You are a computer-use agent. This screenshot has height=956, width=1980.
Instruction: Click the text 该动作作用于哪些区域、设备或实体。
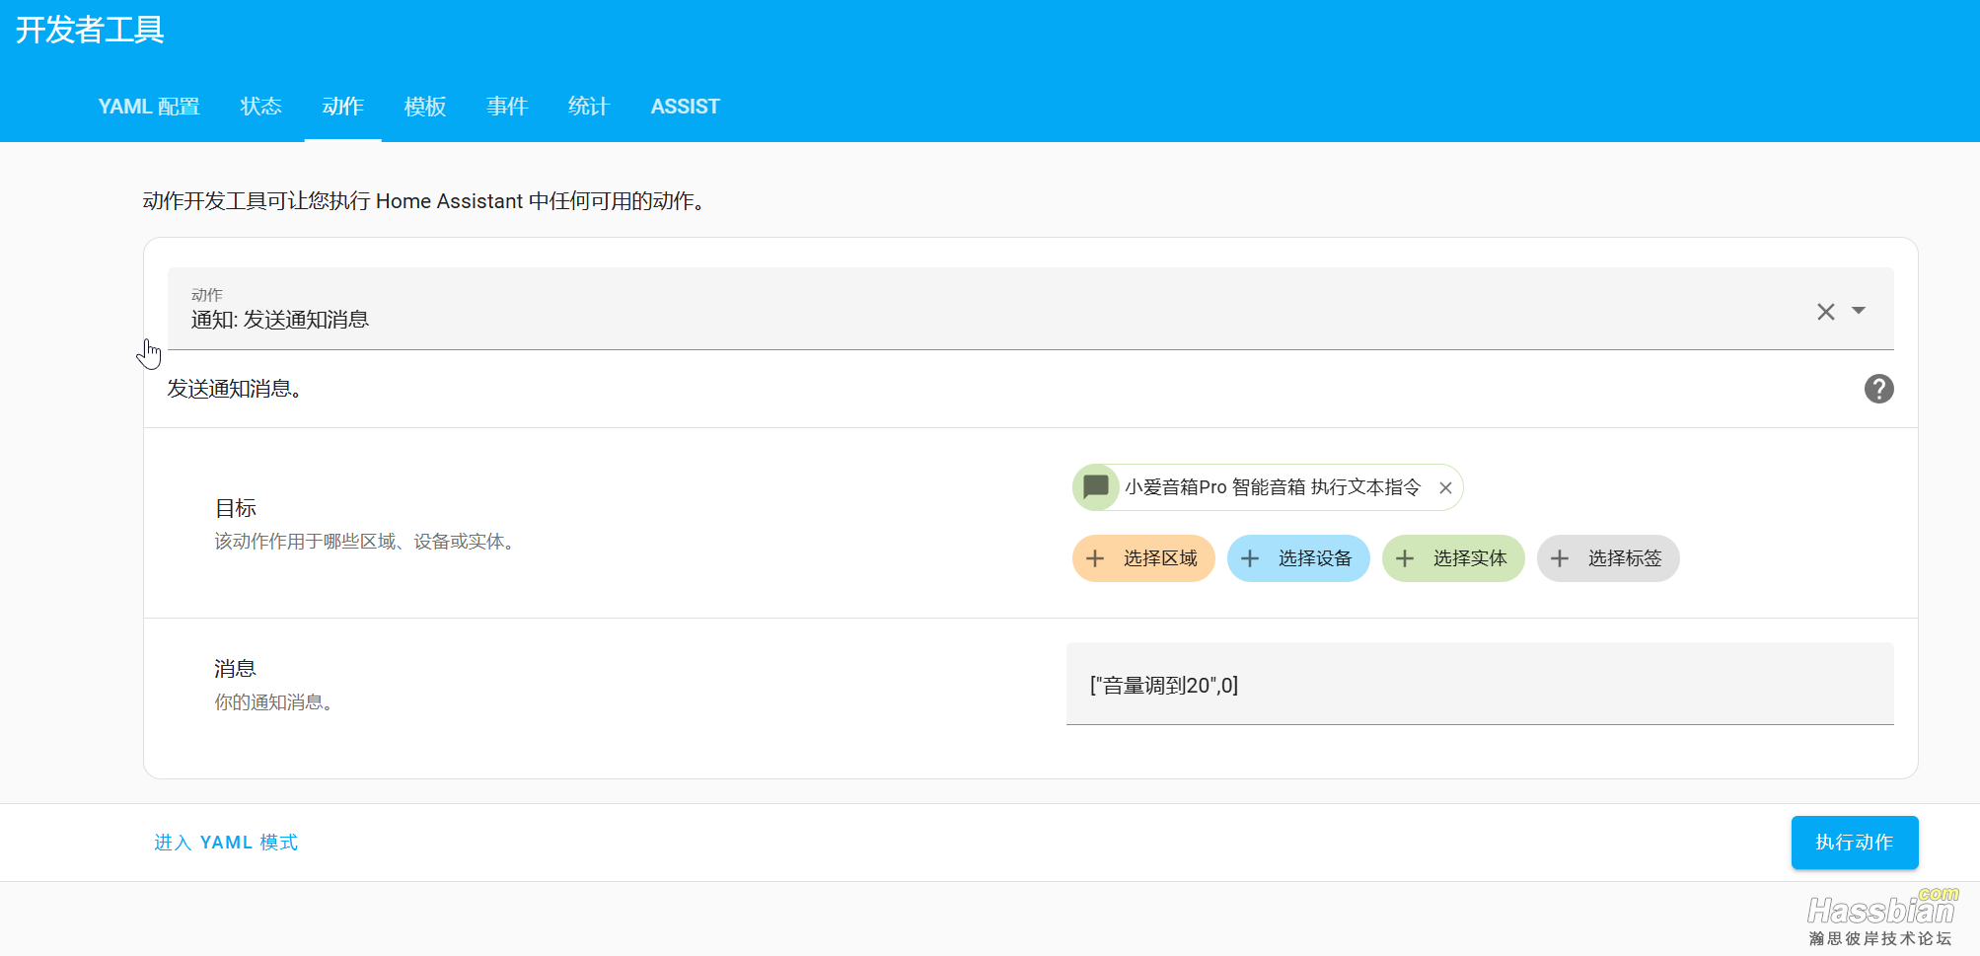366,542
